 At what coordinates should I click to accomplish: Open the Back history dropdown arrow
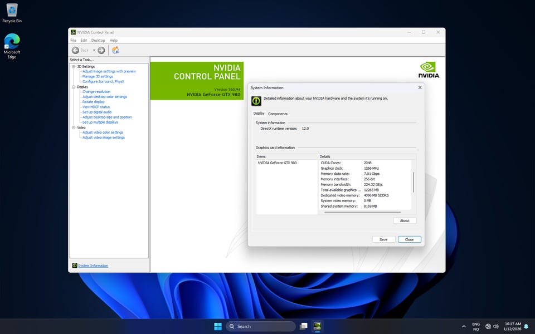pyautogui.click(x=94, y=50)
